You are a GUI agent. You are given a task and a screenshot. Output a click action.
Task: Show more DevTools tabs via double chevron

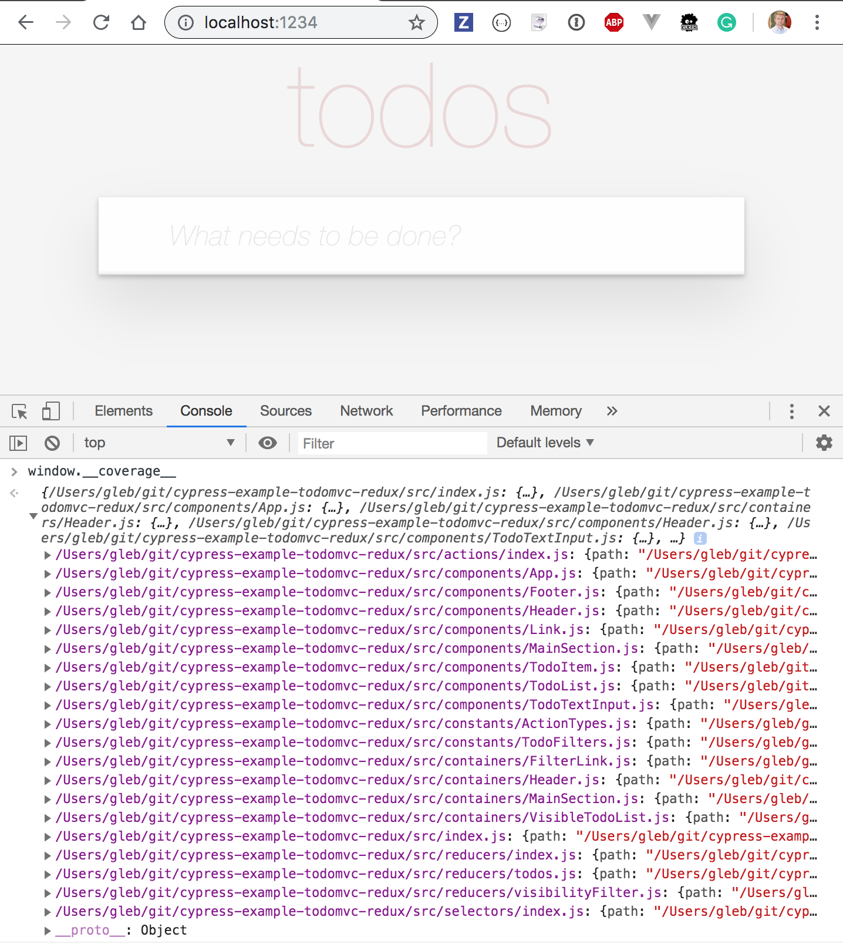[x=612, y=412]
